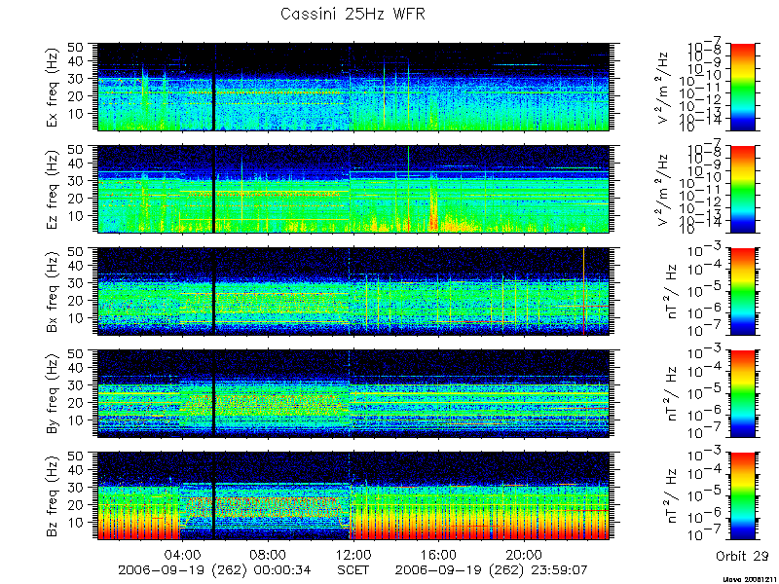Select the By frequency spectrogram panel
The image size is (779, 584).
click(352, 394)
